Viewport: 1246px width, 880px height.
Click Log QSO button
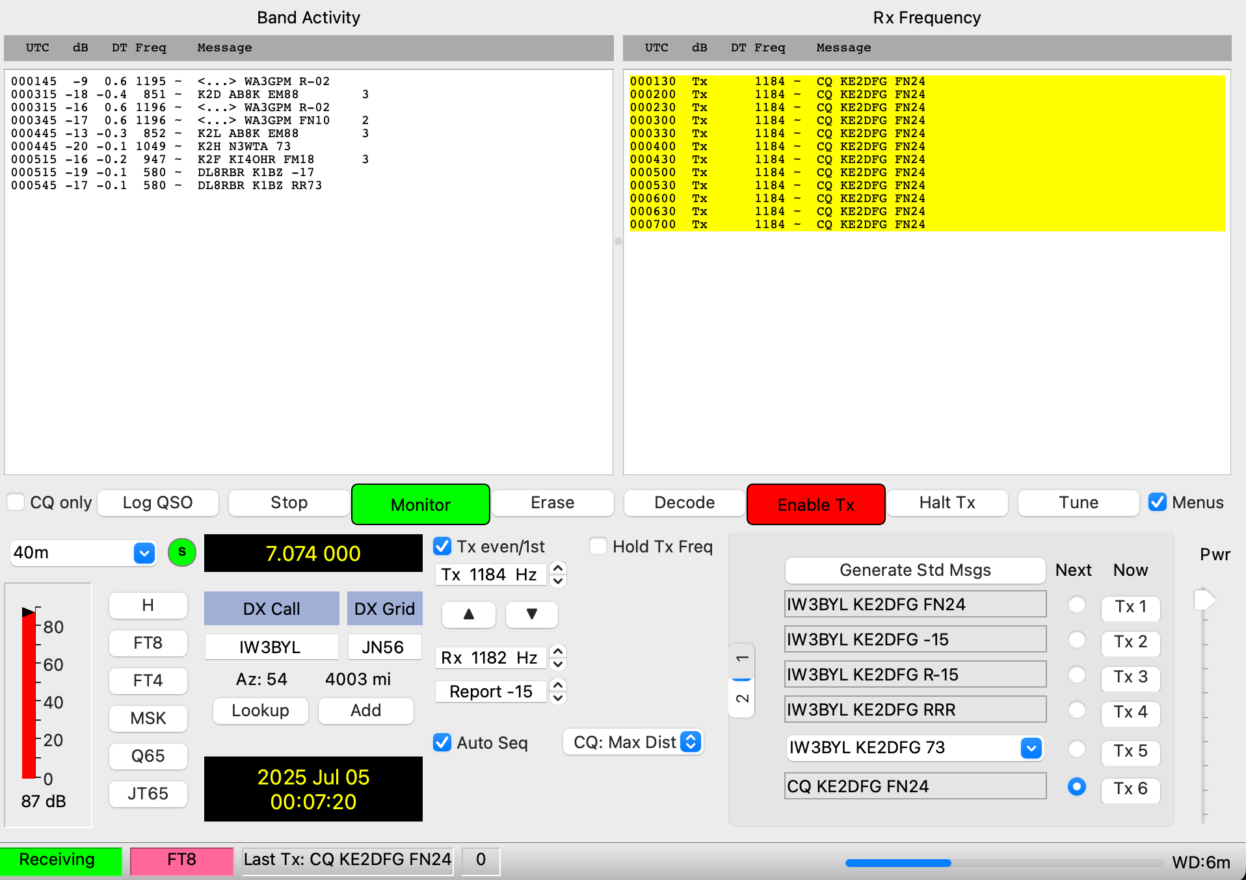tap(158, 502)
